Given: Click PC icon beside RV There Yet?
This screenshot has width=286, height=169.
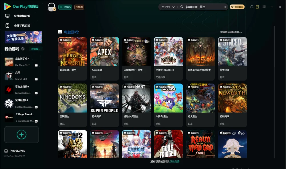Looking at the screenshot, I should 36,66.
